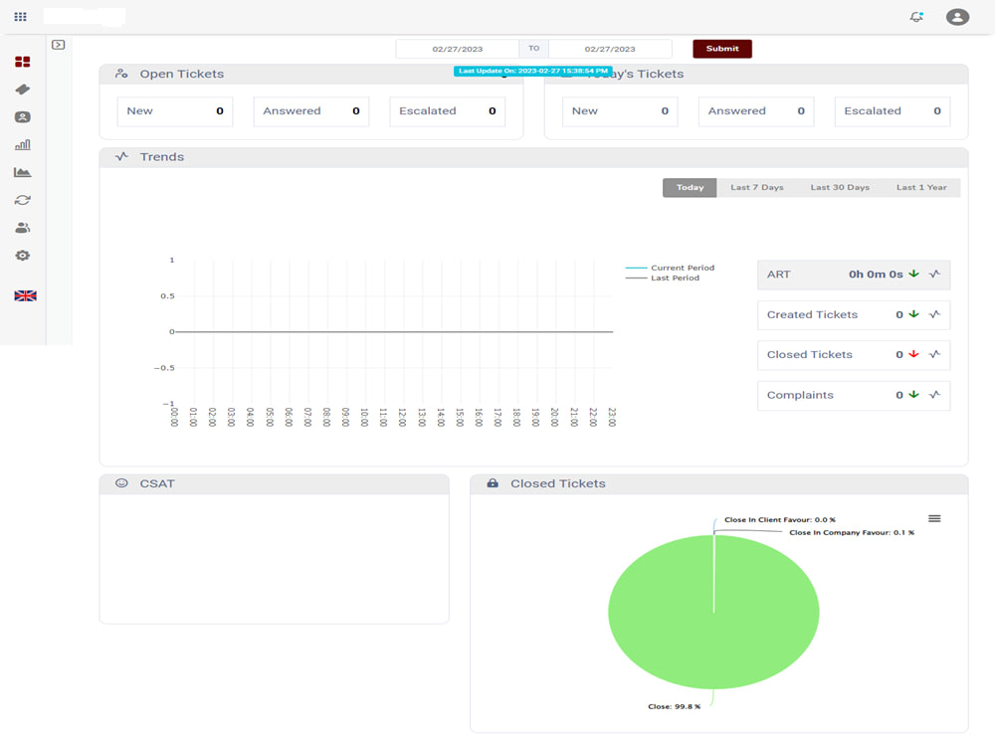Click 'Close In Company Favour: 0.1 %' label
Image resolution: width=995 pixels, height=746 pixels.
click(852, 533)
